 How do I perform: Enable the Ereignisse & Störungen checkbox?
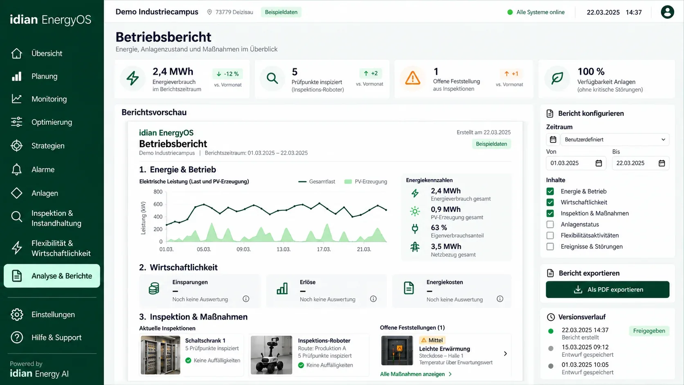point(550,247)
